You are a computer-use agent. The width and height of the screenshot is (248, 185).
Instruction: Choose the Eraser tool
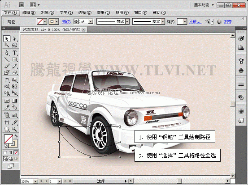[x=14, y=72]
